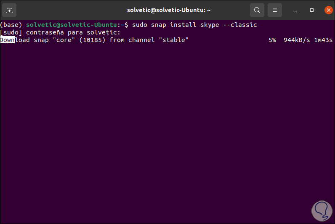
Task: Maximize the terminal window
Action: click(x=312, y=10)
